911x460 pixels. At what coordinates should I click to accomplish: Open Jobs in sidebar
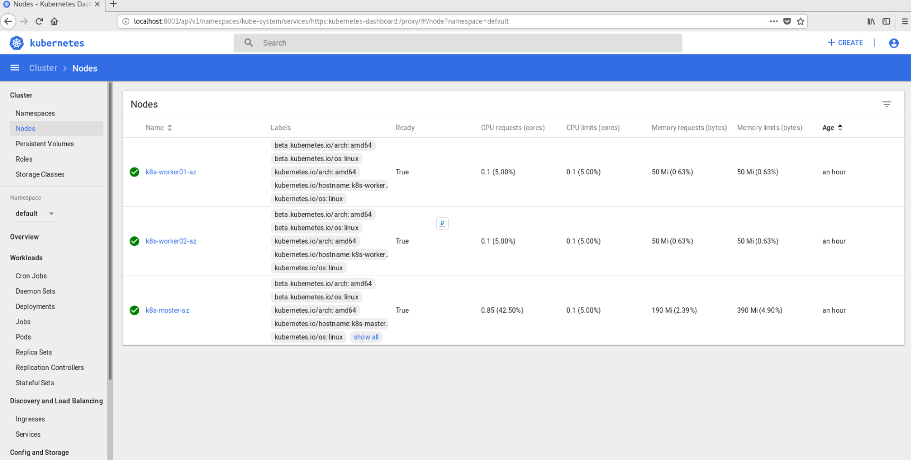point(23,322)
